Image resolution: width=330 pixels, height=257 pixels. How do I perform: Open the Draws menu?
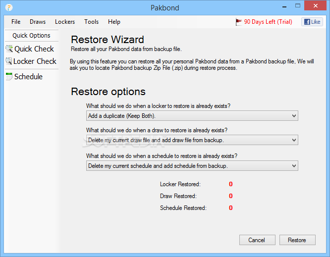click(x=38, y=22)
